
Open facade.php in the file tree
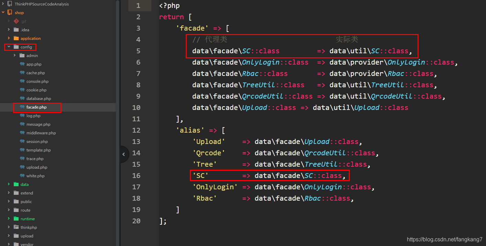[36, 107]
